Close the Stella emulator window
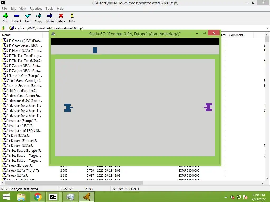The image size is (270, 202). click(x=214, y=33)
